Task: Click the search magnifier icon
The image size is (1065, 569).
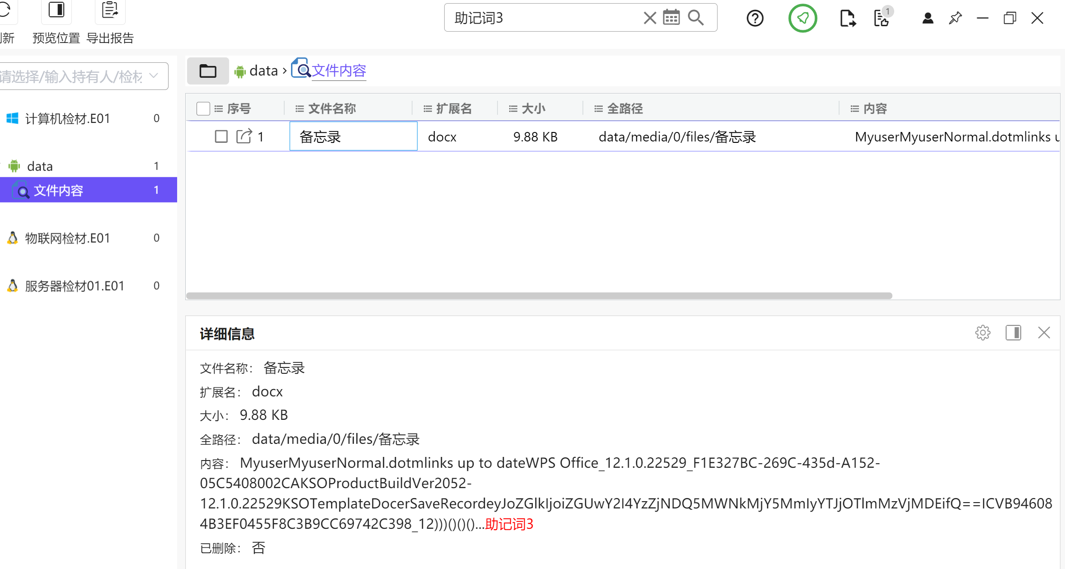Action: pyautogui.click(x=696, y=18)
